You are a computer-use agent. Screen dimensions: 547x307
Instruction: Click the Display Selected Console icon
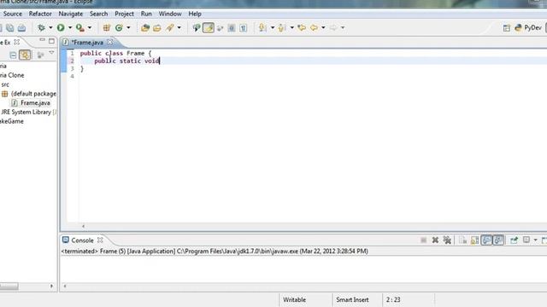coord(526,240)
